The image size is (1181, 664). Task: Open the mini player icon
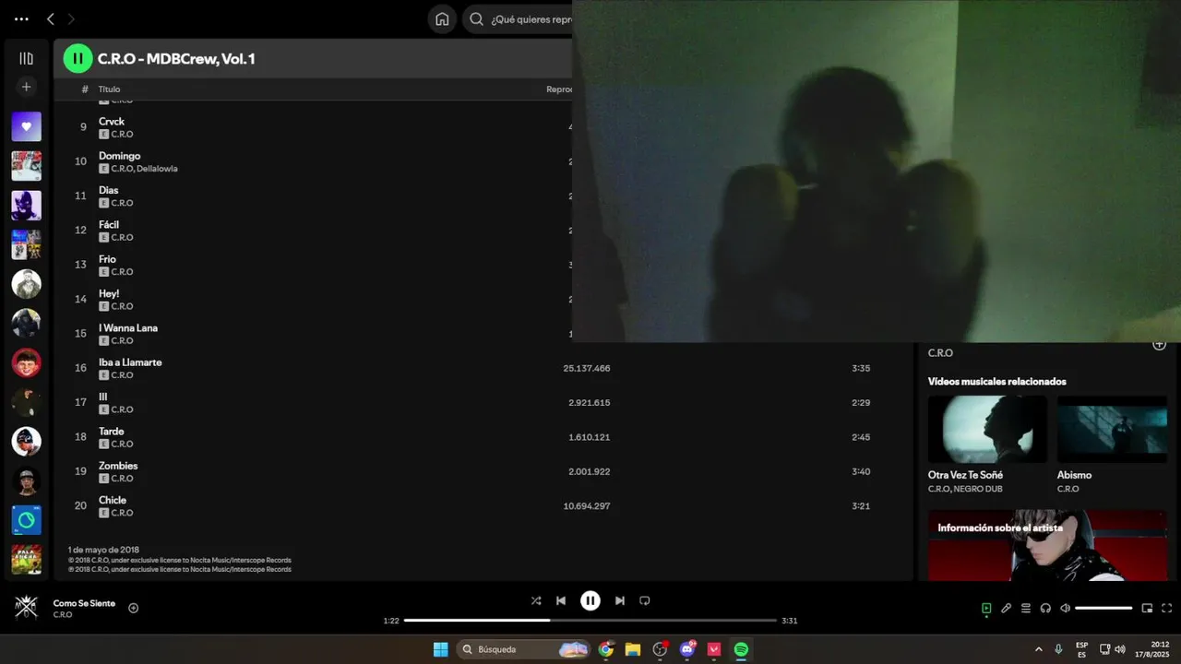point(1147,608)
